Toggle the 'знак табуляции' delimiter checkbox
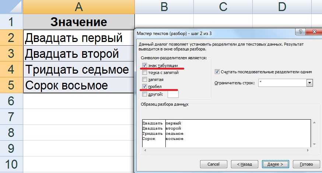 point(144,66)
